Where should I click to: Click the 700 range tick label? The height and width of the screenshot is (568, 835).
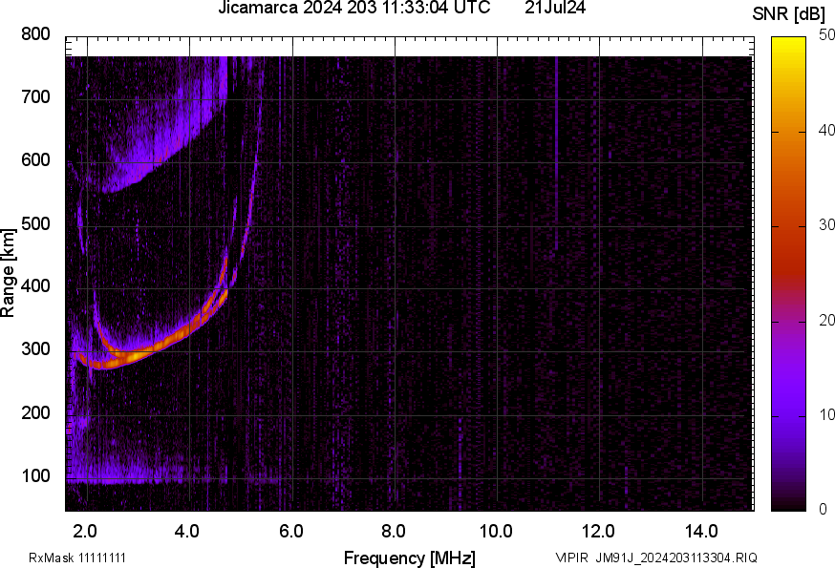[x=35, y=96]
